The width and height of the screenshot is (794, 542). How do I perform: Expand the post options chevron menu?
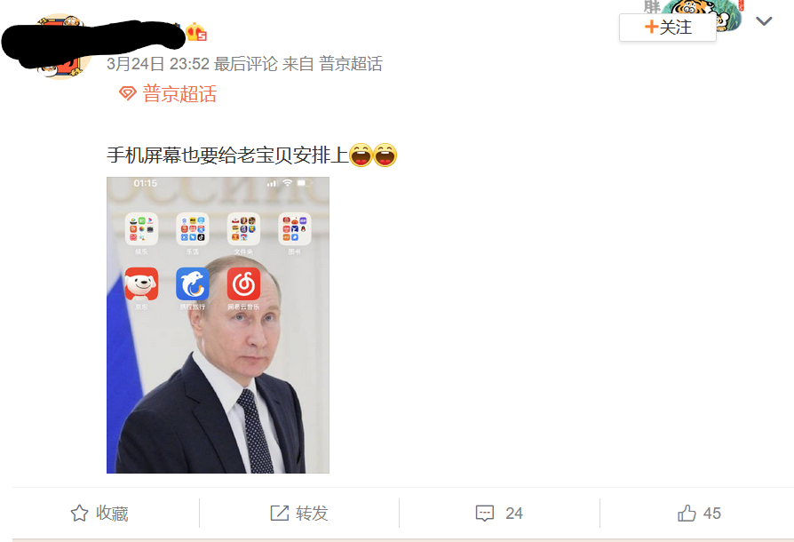[764, 20]
